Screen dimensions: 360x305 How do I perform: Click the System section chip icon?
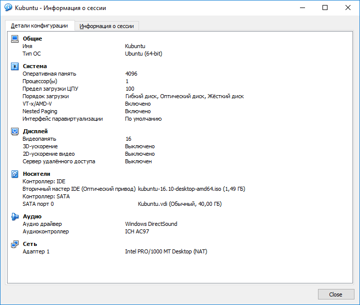pyautogui.click(x=14, y=67)
